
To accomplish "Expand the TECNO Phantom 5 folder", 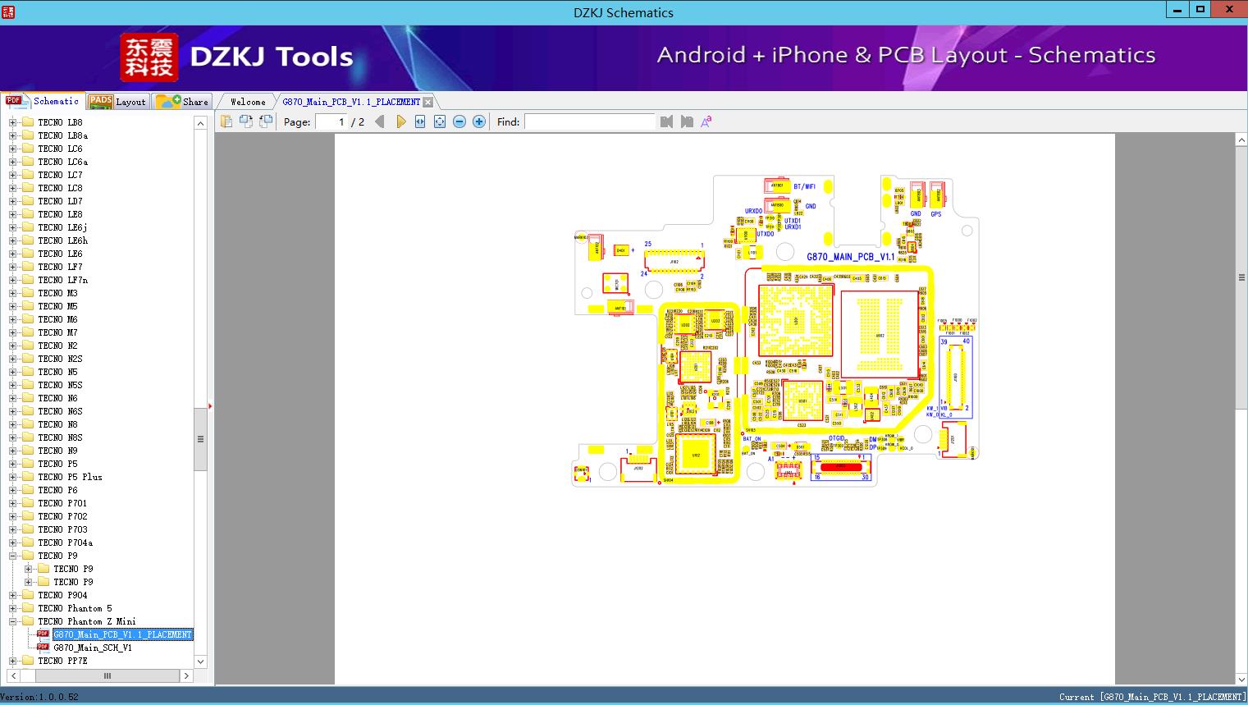I will pos(12,608).
